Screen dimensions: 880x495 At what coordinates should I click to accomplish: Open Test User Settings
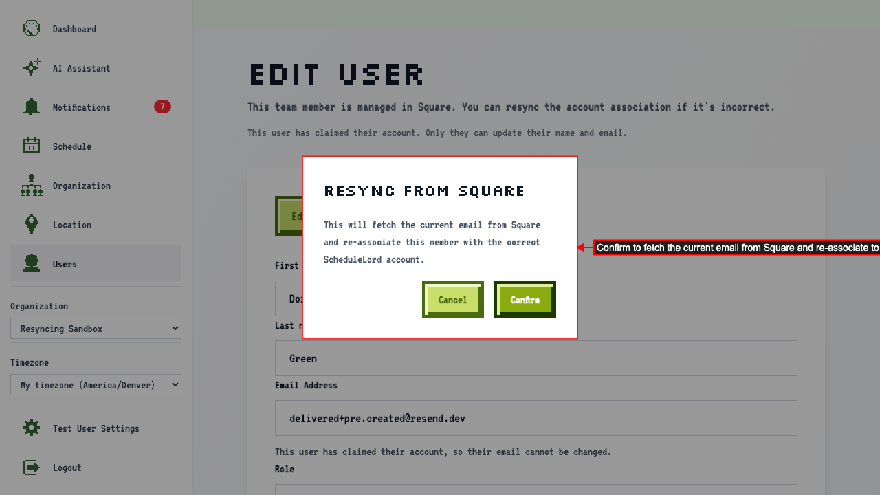(96, 428)
